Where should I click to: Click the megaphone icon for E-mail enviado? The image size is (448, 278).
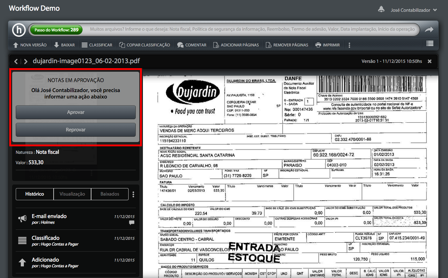pyautogui.click(x=22, y=219)
